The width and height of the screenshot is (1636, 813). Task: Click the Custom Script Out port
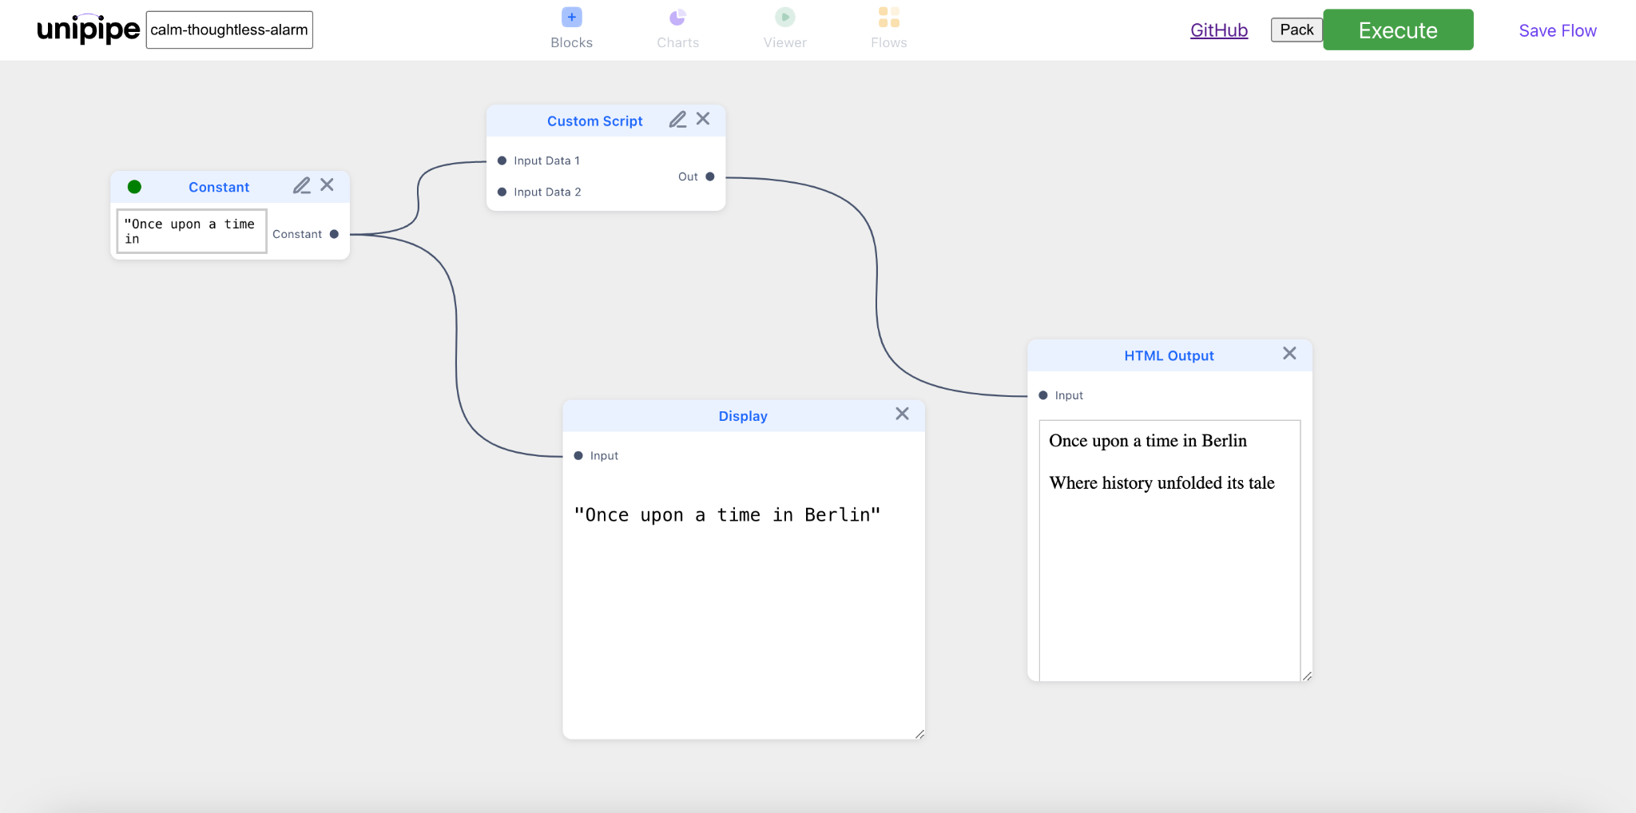click(x=709, y=176)
